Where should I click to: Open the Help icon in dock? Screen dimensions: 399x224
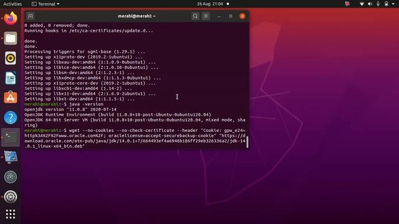(11, 118)
